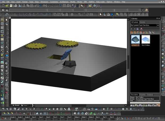Open the Architecture menu

[x=64, y=2]
